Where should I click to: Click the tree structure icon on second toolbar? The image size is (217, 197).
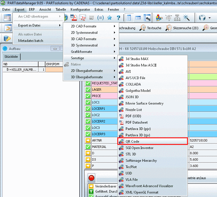coord(8,28)
